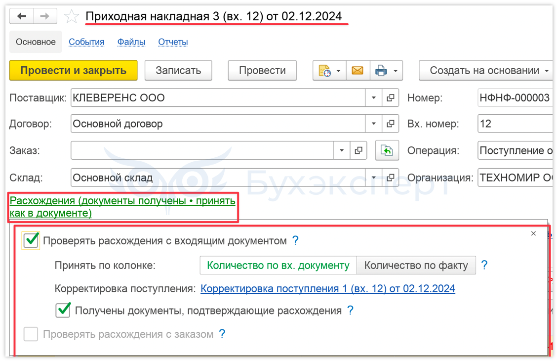The height and width of the screenshot is (362, 558).
Task: Click the Номер field НФНФ-000003
Action: pyautogui.click(x=515, y=97)
